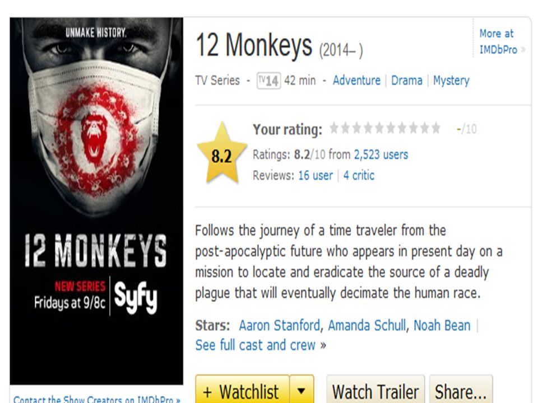Open the Drama genre link

tap(407, 81)
